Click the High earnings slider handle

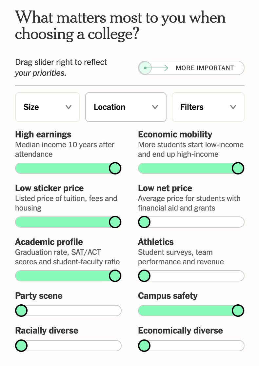[x=115, y=168]
